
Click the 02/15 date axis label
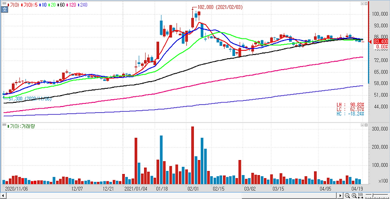(x=219, y=189)
